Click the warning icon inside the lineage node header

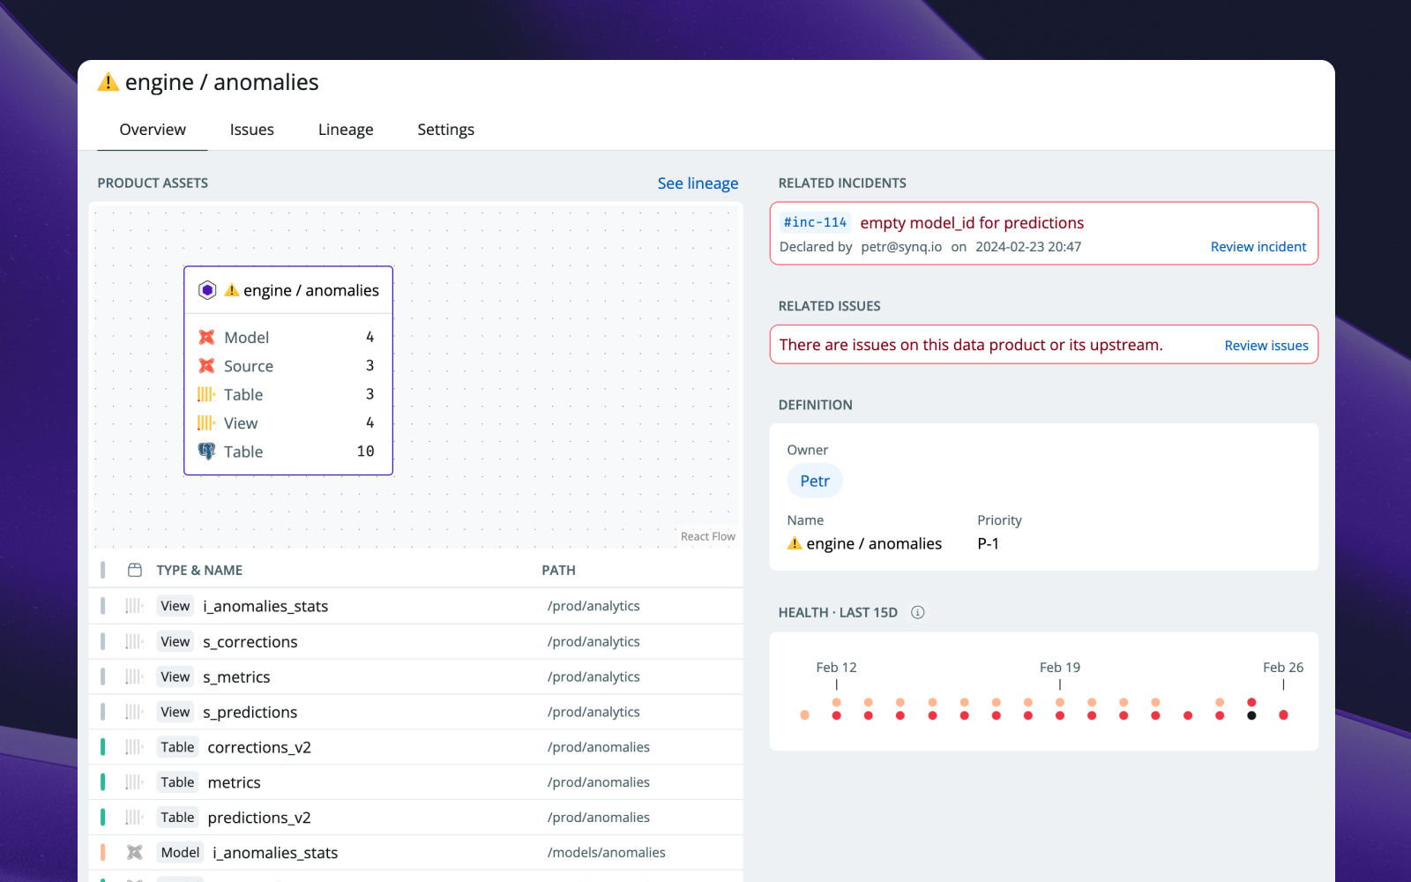(232, 290)
